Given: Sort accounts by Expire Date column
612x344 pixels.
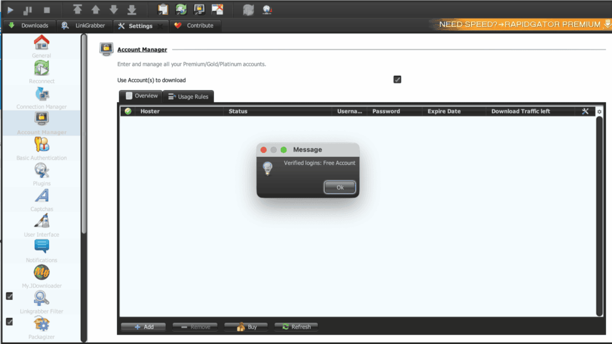Looking at the screenshot, I should [454, 111].
